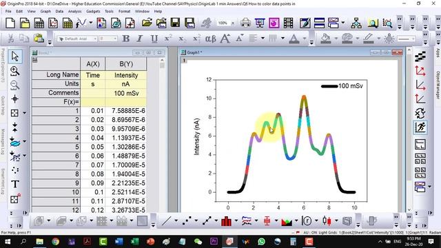Click the fill color paint bucket
The height and width of the screenshot is (248, 441).
point(326,39)
